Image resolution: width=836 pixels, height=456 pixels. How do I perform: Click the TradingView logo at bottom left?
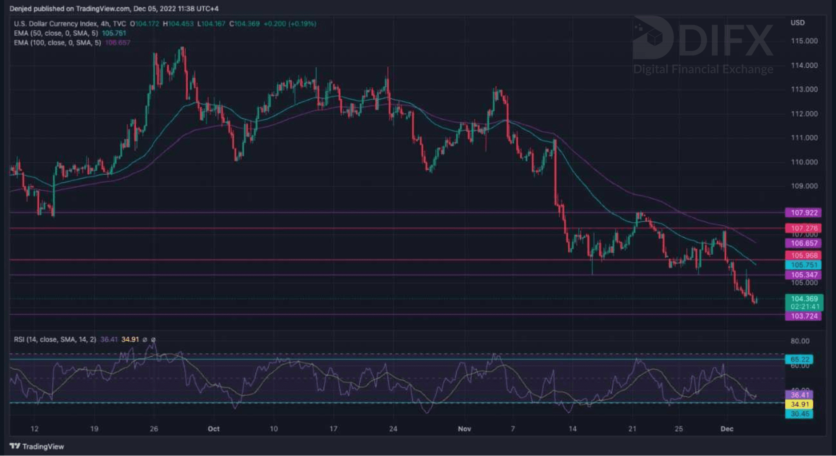tap(37, 446)
